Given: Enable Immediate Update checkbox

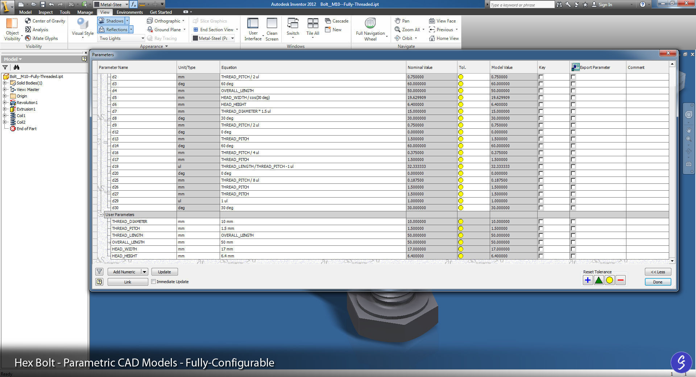Looking at the screenshot, I should pos(154,282).
